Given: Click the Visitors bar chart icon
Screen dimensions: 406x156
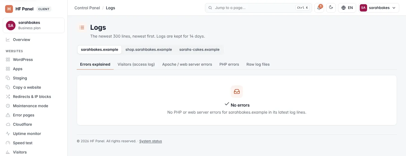Looking at the screenshot, I should [8, 152].
